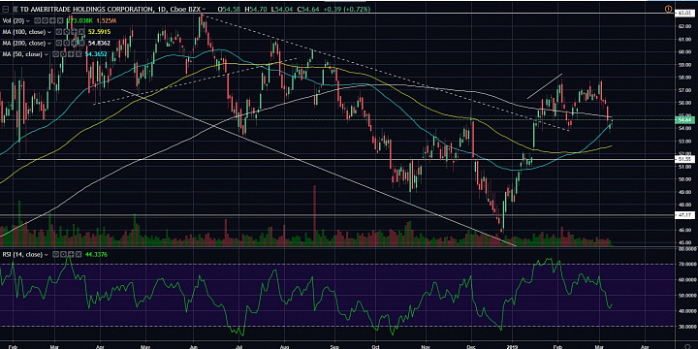698x349 pixels.
Task: Click the 47.17 horizontal line price label
Action: (683, 215)
